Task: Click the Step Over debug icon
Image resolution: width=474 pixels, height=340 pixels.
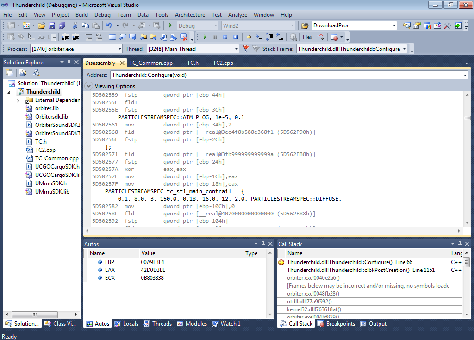Action: pos(269,37)
